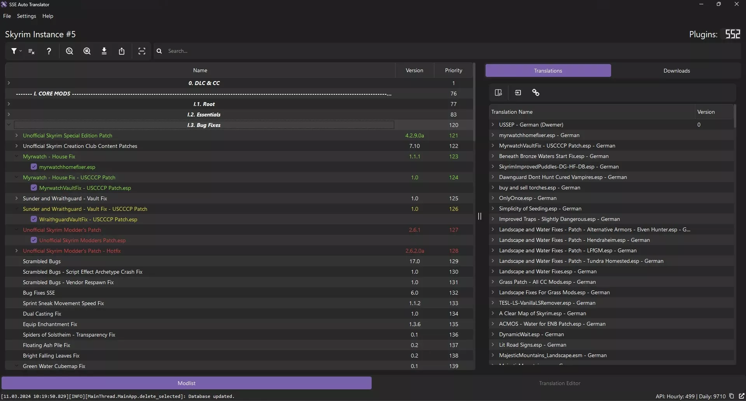Open the File menu

(x=7, y=16)
